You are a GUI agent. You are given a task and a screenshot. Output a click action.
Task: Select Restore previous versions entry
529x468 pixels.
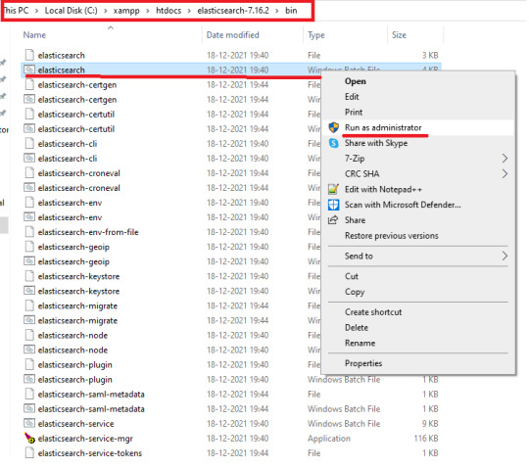pyautogui.click(x=391, y=235)
